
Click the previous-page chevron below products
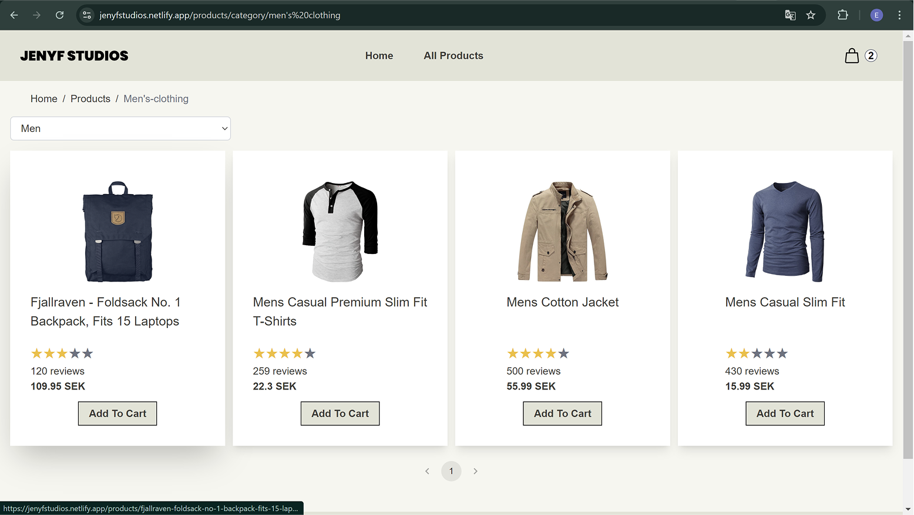click(x=427, y=471)
